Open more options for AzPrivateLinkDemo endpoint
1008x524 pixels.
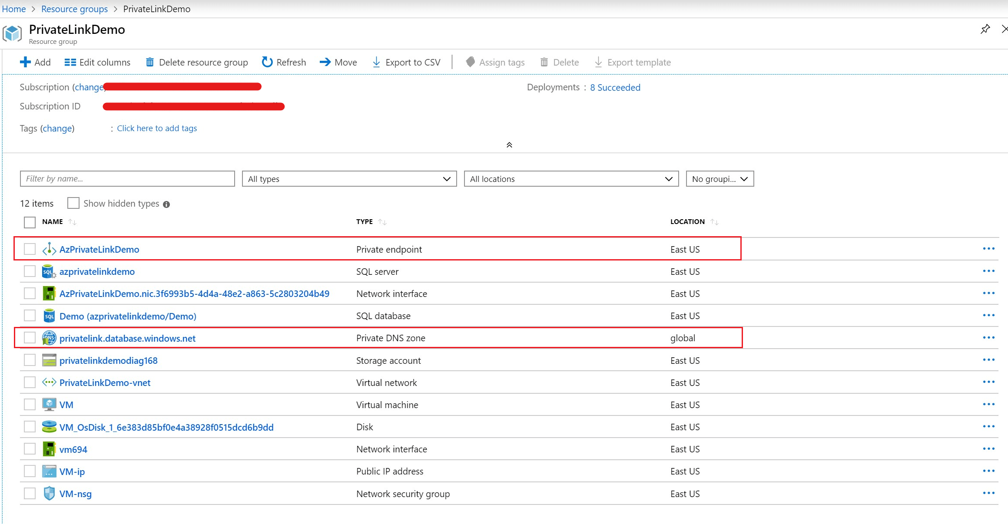989,249
